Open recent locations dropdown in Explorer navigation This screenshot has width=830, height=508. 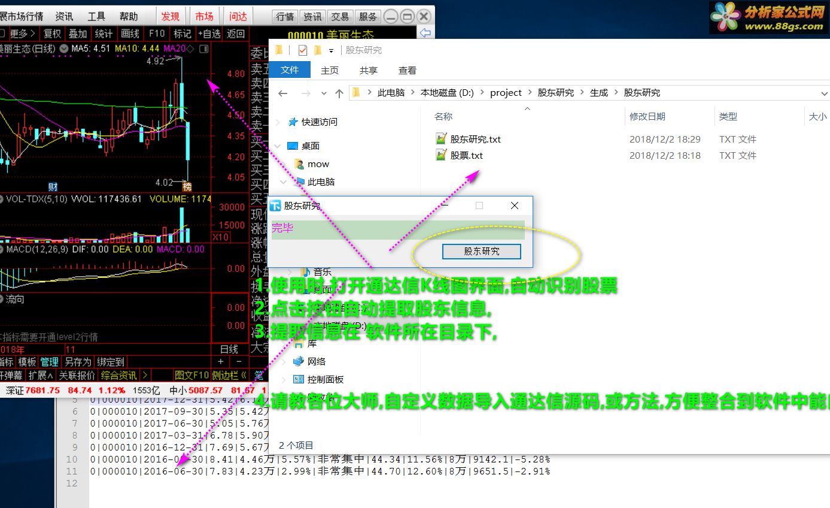click(x=324, y=93)
